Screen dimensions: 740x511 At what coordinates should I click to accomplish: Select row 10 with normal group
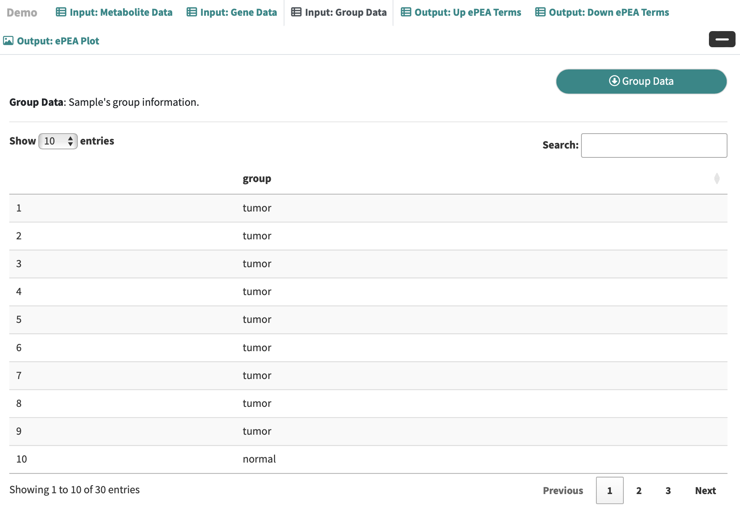click(259, 459)
